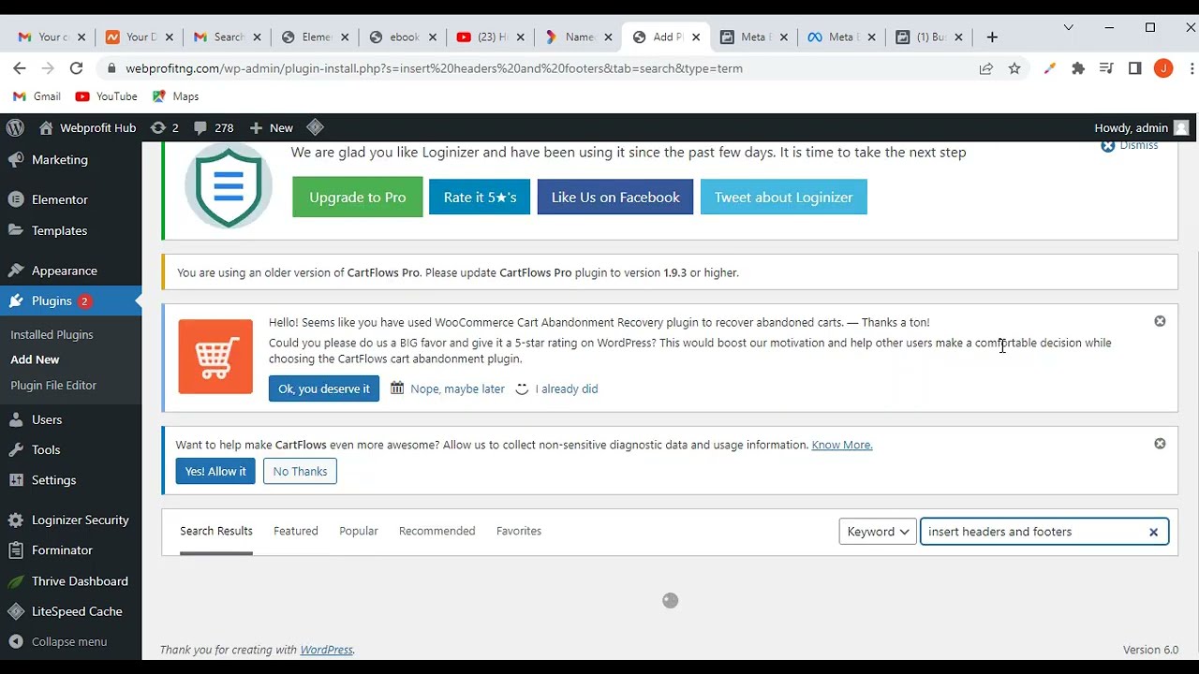Go to Installed Plugins submenu
This screenshot has height=674, width=1199.
tap(52, 334)
